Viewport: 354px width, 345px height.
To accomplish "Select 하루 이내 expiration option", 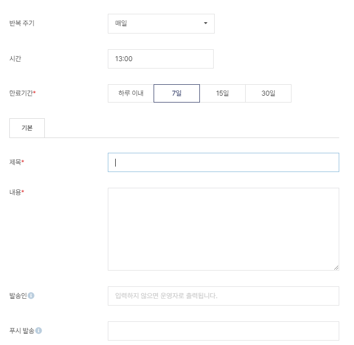I will (131, 93).
